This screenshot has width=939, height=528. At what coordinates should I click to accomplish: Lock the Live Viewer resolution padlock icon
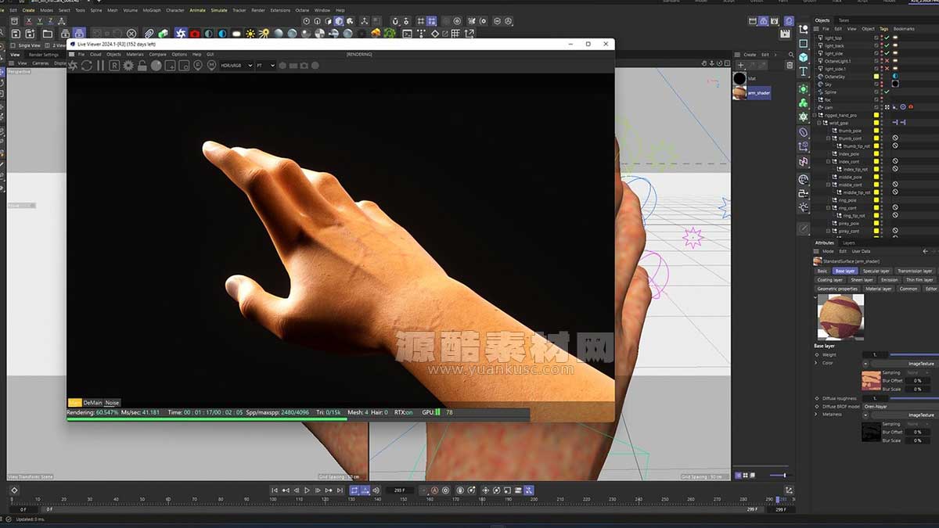point(142,66)
